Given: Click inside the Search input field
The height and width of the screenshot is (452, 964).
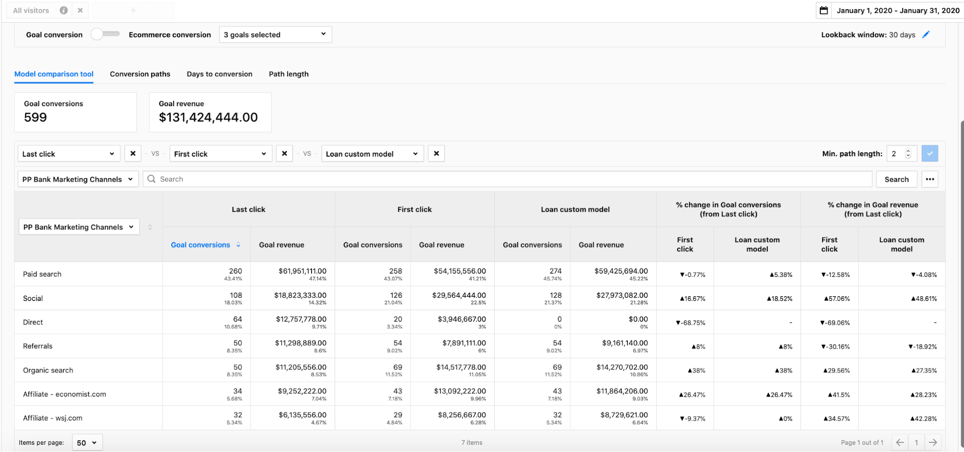Looking at the screenshot, I should [338, 178].
